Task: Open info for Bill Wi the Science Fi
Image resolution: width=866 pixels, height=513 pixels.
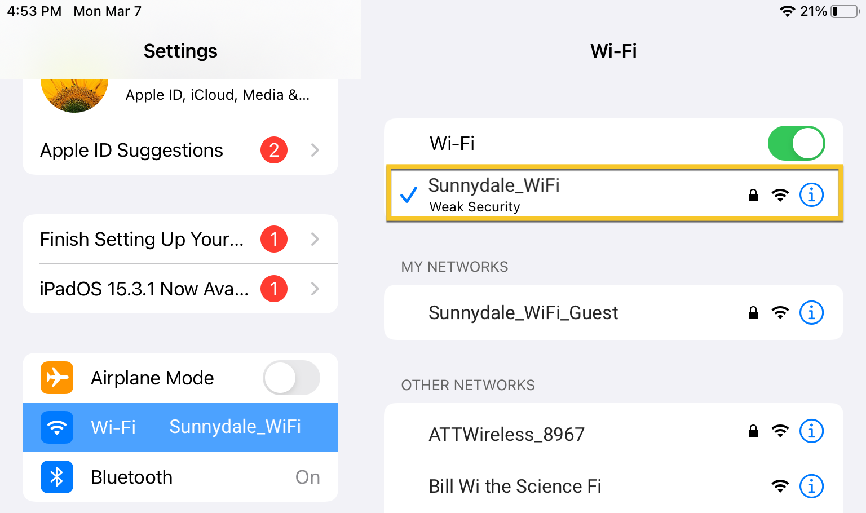Action: coord(811,486)
